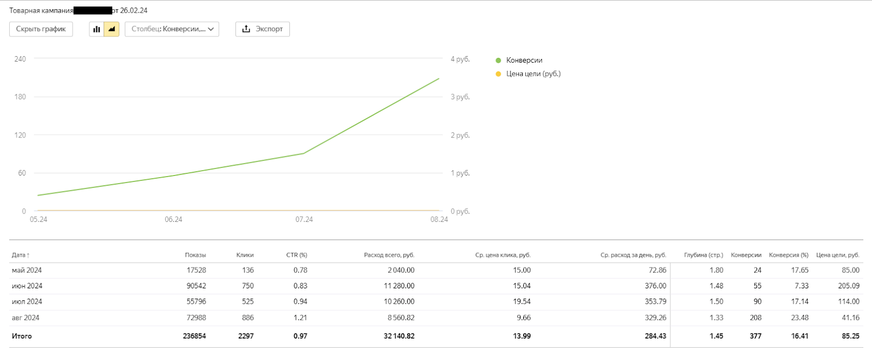Toggle Конверсии series legend label
Viewport: 872px width, 351px height.
pyautogui.click(x=524, y=60)
